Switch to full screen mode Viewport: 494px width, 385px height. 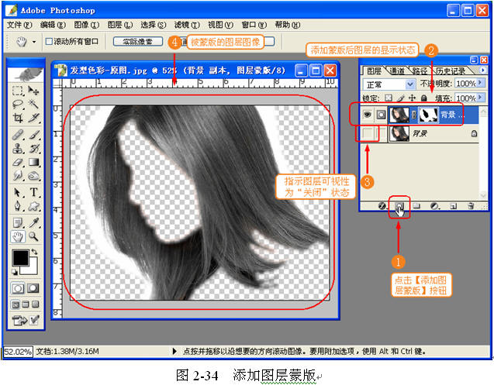36,304
